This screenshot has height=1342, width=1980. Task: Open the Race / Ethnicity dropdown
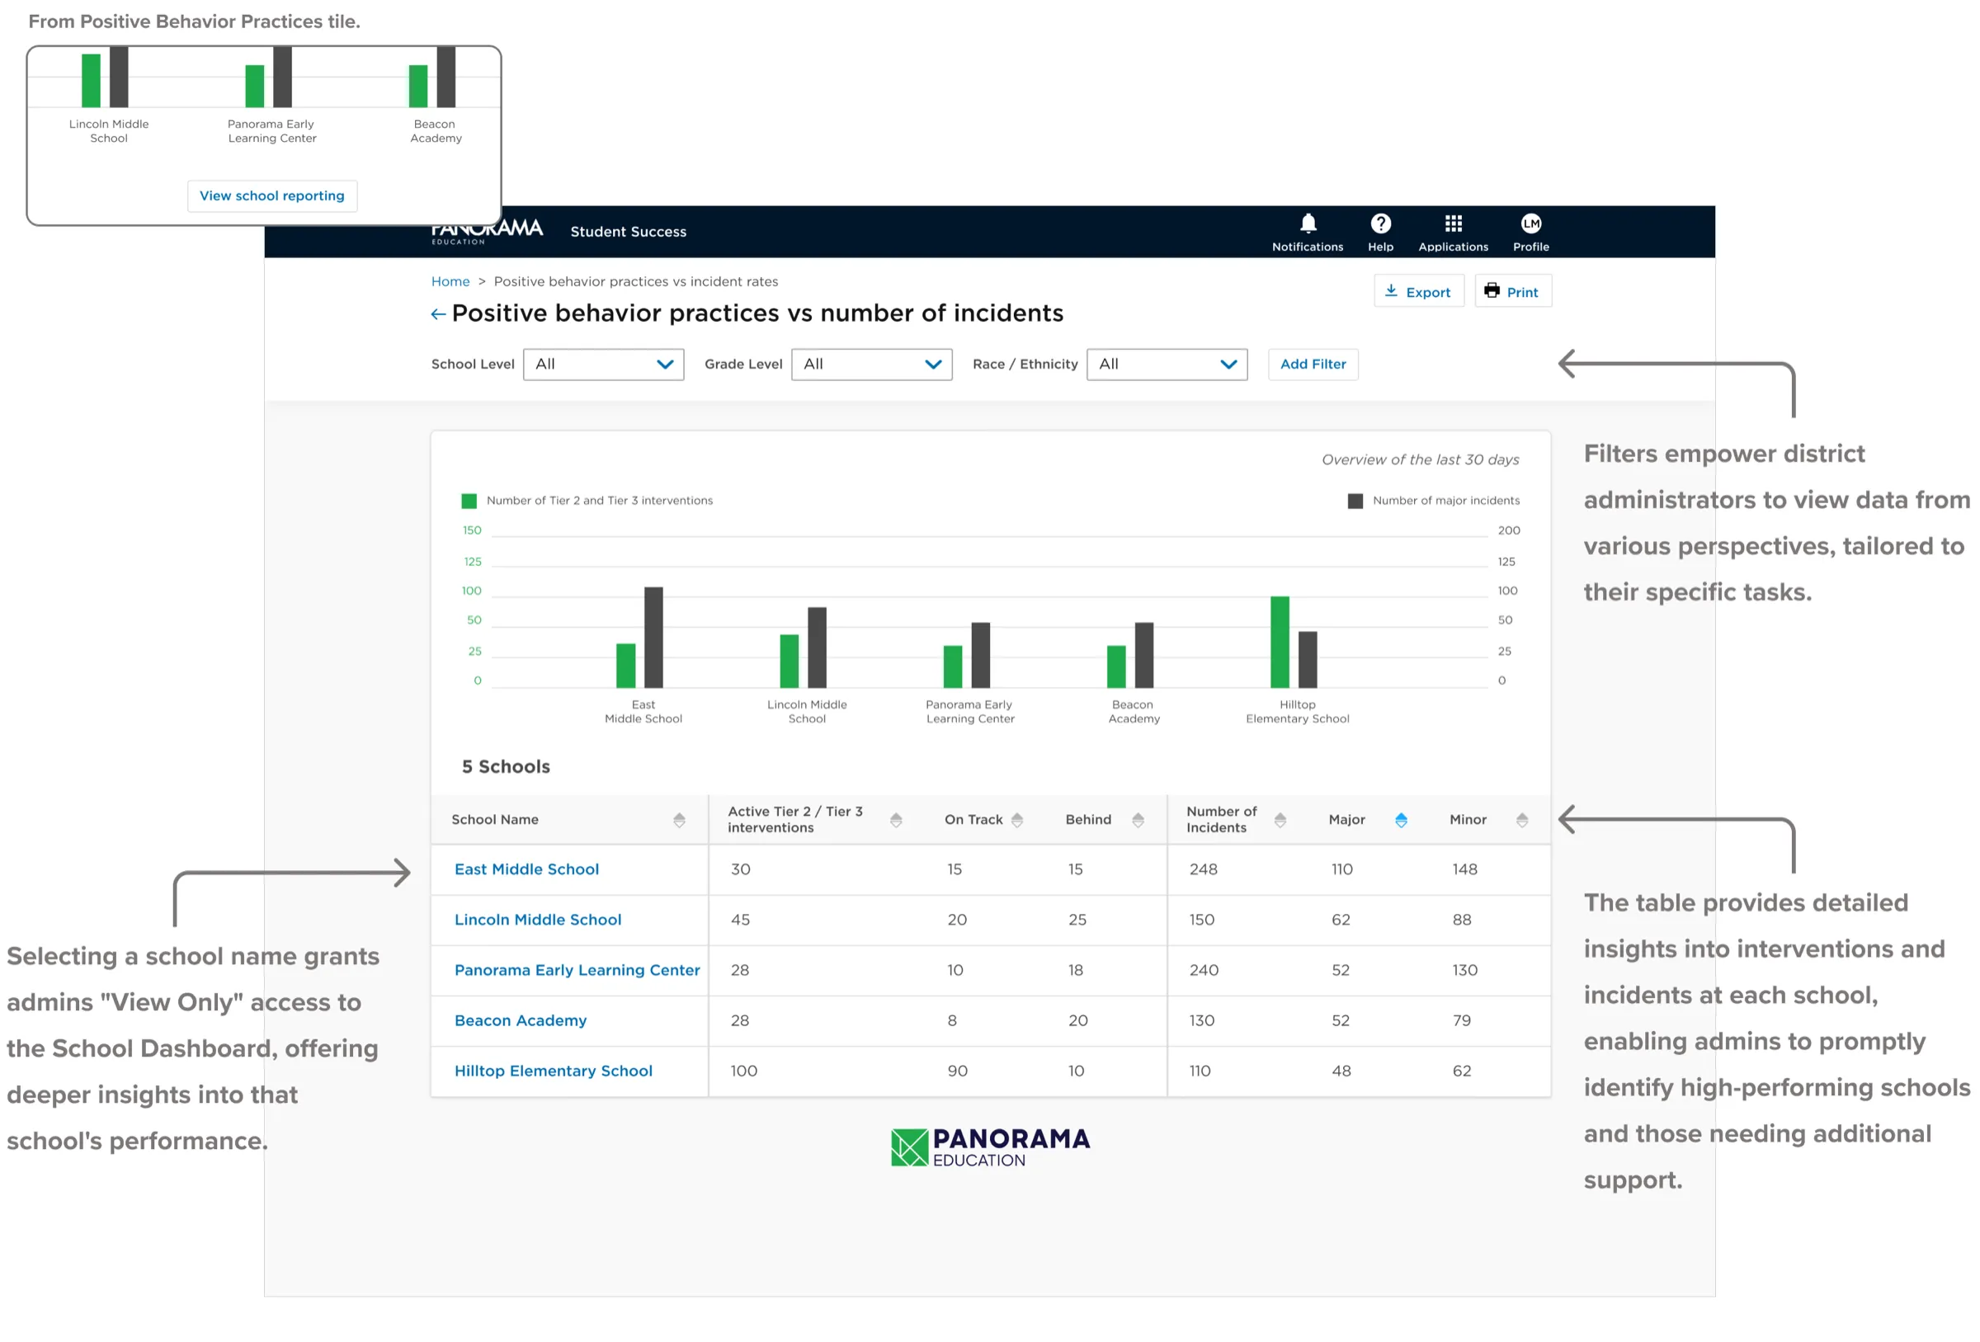click(x=1167, y=364)
